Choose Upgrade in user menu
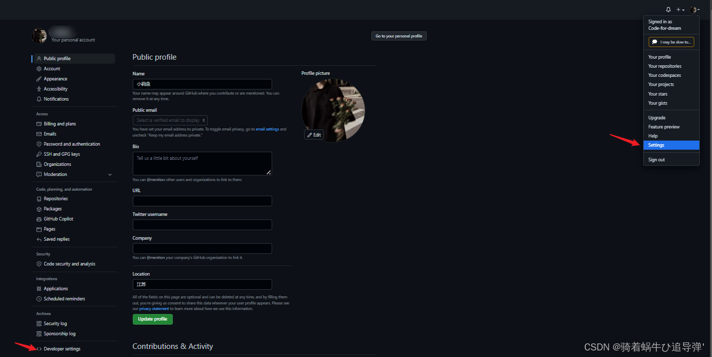This screenshot has height=357, width=712. pyautogui.click(x=671, y=118)
